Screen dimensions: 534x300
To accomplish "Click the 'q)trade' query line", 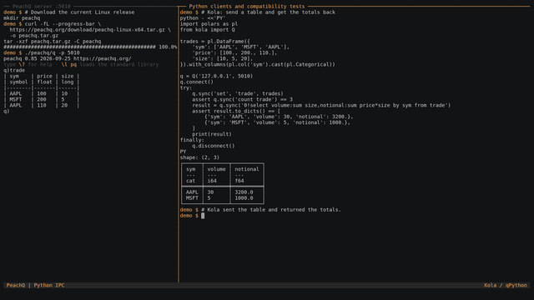I will pyautogui.click(x=14, y=70).
